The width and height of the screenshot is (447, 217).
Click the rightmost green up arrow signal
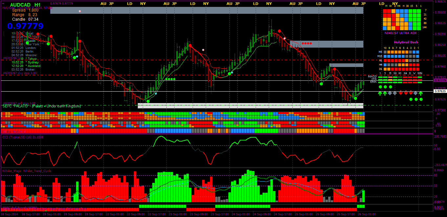pos(421,93)
